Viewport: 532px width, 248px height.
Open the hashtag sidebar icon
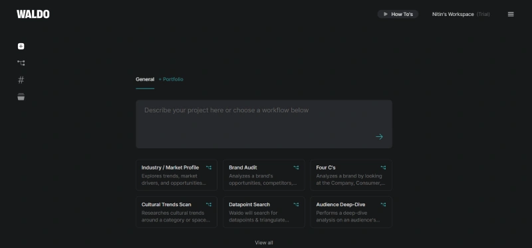[21, 80]
